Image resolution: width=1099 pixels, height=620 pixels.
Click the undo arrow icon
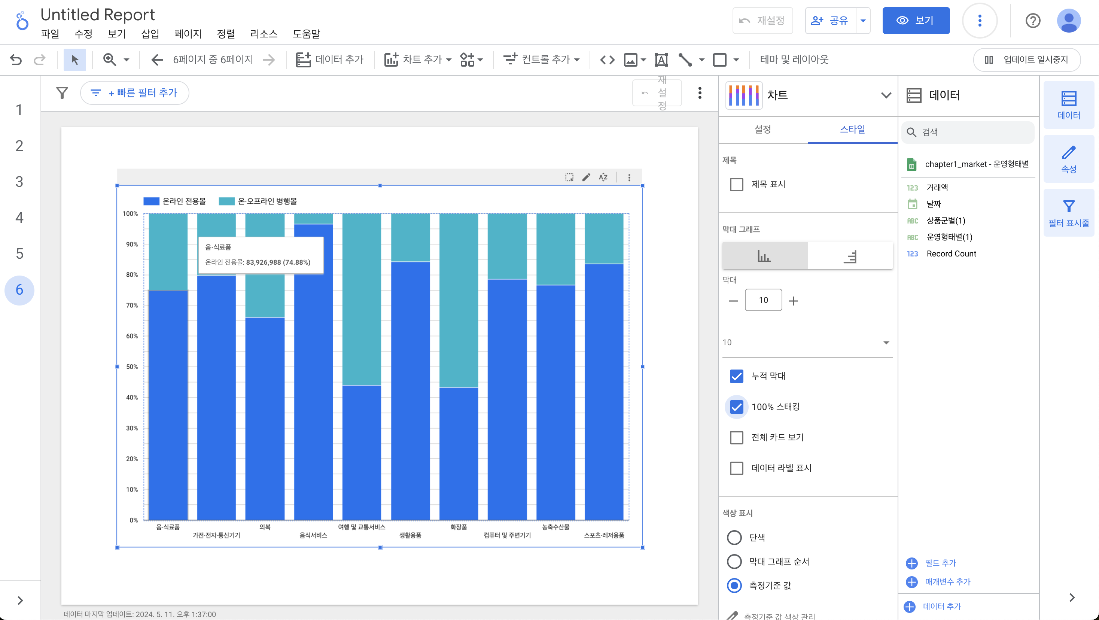click(16, 59)
